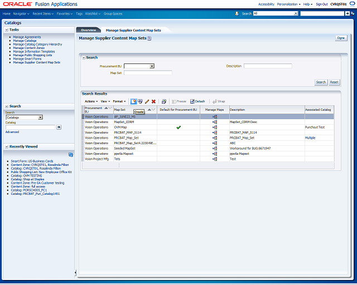Open the Manage Agreements task link
This screenshot has height=285, width=357.
coord(27,37)
